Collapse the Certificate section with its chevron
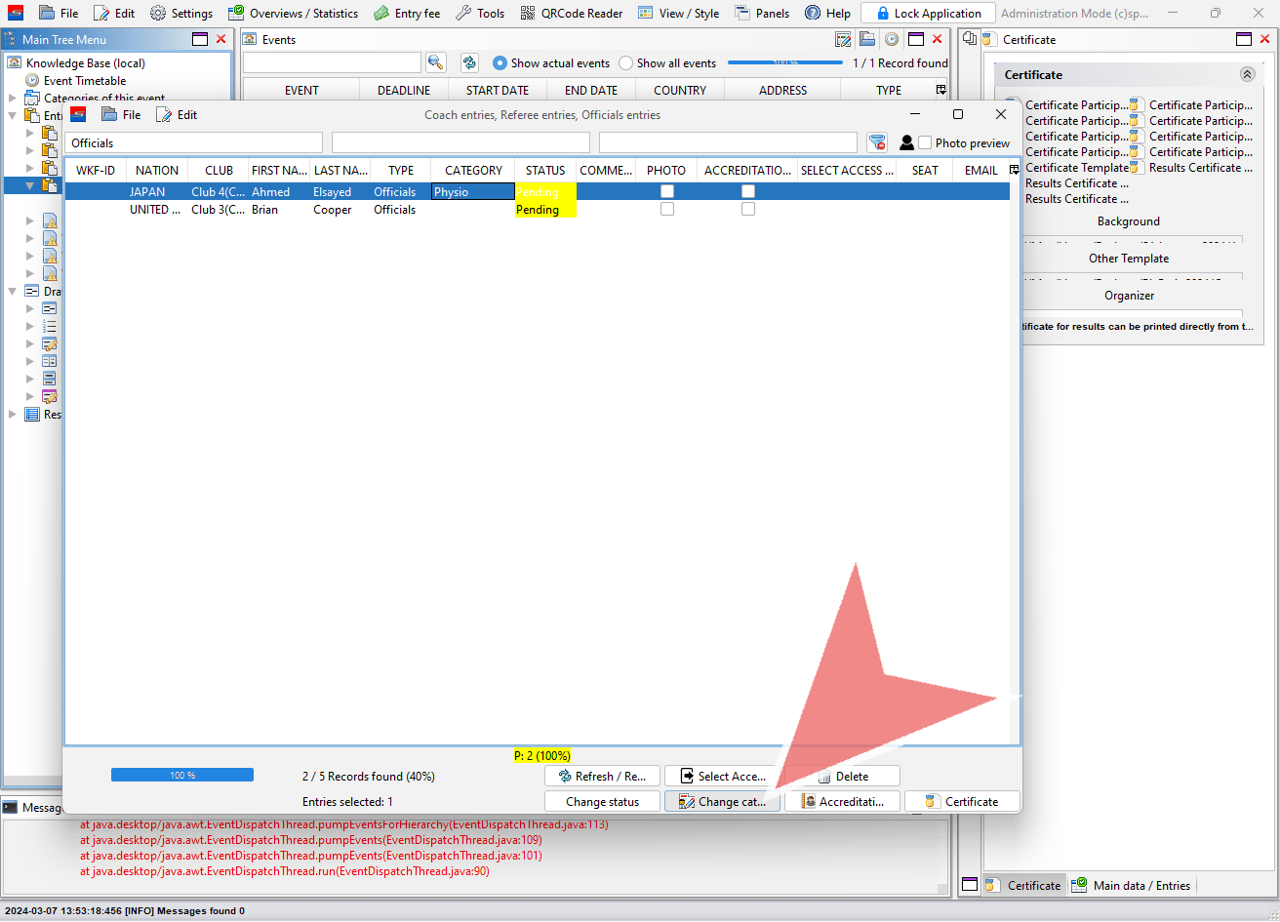The height and width of the screenshot is (922, 1280). tap(1247, 74)
